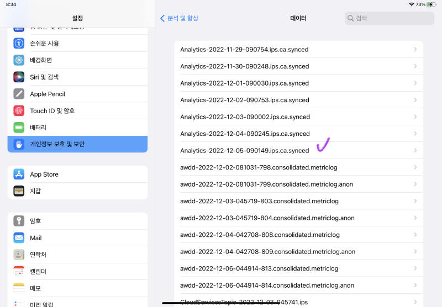Open Analytics-2022-12-02-090753.ips.ca.synced
This screenshot has width=442, height=307.
298,100
